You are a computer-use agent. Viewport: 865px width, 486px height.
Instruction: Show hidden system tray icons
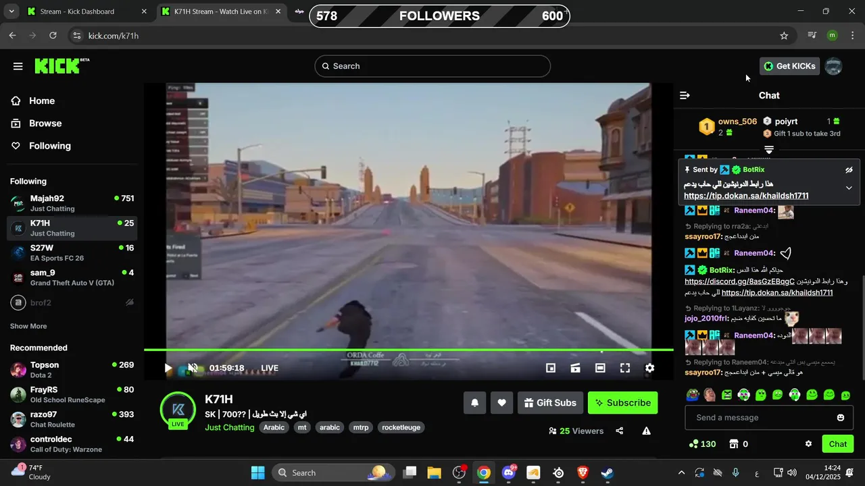pyautogui.click(x=681, y=473)
